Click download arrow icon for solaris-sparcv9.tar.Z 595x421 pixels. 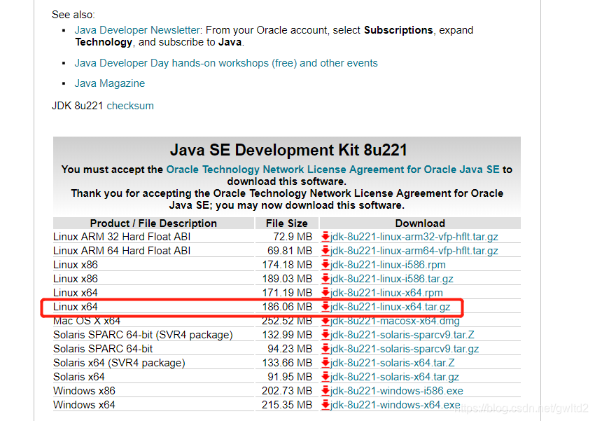pyautogui.click(x=325, y=335)
